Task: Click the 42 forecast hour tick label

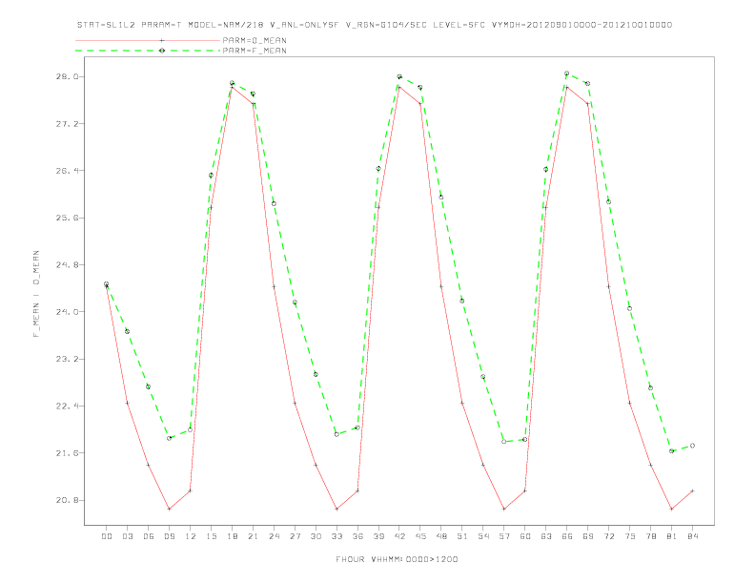Action: pos(399,536)
